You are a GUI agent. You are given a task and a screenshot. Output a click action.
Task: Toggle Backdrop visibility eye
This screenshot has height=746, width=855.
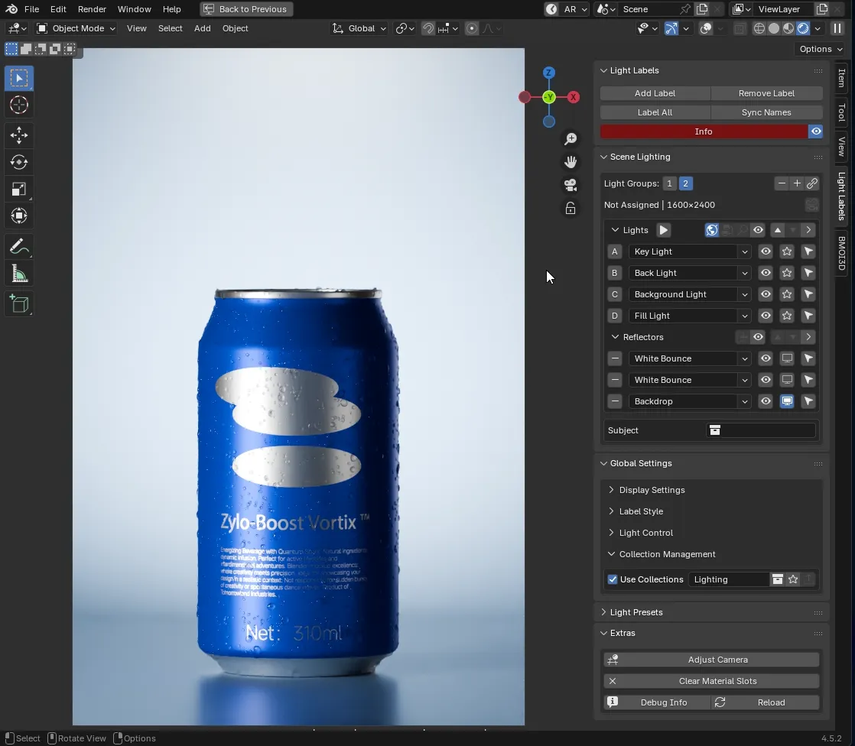point(766,401)
